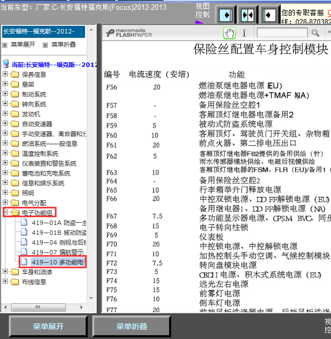Click the collapse-left view control button
This screenshot has width=331, height=339.
tap(270, 15)
